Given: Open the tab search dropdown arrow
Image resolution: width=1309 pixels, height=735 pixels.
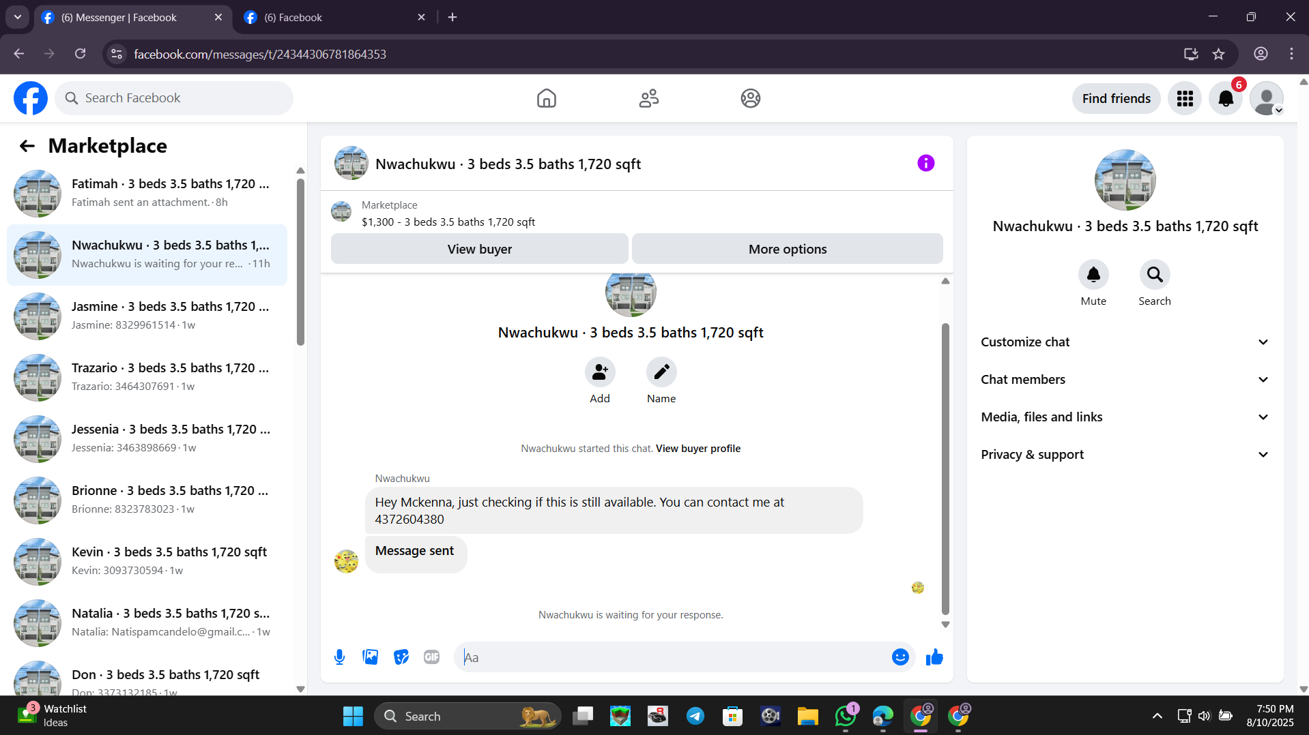Looking at the screenshot, I should tap(18, 17).
